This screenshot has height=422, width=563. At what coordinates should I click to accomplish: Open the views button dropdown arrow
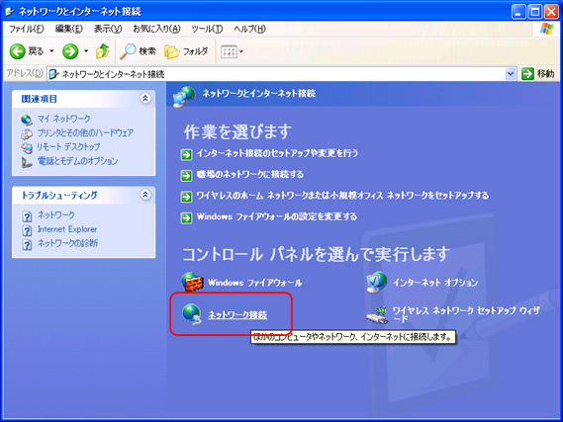point(241,51)
